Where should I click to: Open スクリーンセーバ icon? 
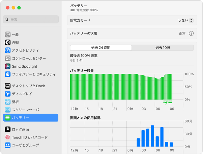coord(8,110)
